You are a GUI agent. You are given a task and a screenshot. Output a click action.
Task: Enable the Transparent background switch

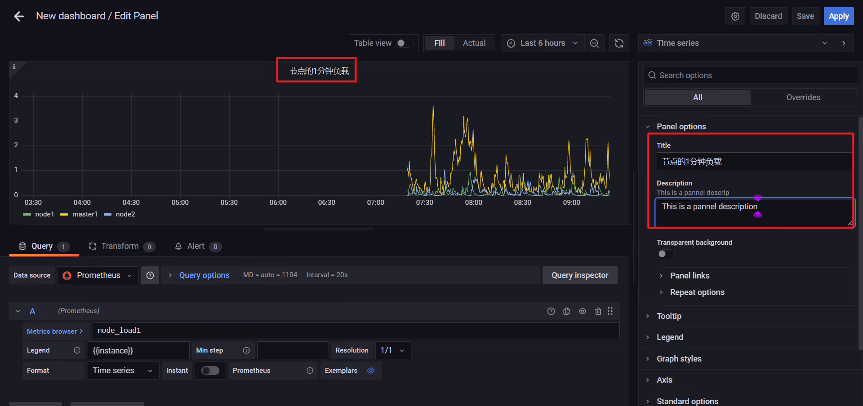click(x=666, y=254)
